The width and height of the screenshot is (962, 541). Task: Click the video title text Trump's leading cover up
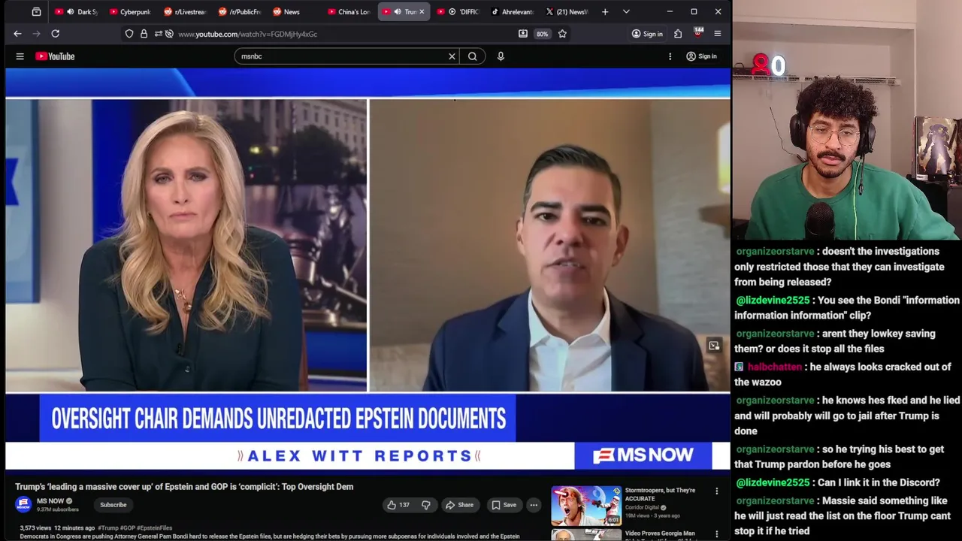184,487
